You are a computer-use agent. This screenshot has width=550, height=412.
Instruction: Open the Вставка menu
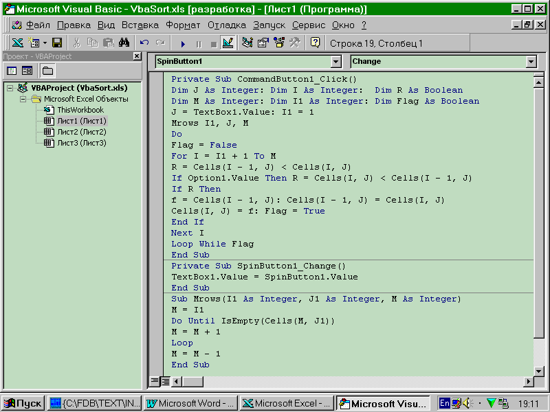pos(140,25)
